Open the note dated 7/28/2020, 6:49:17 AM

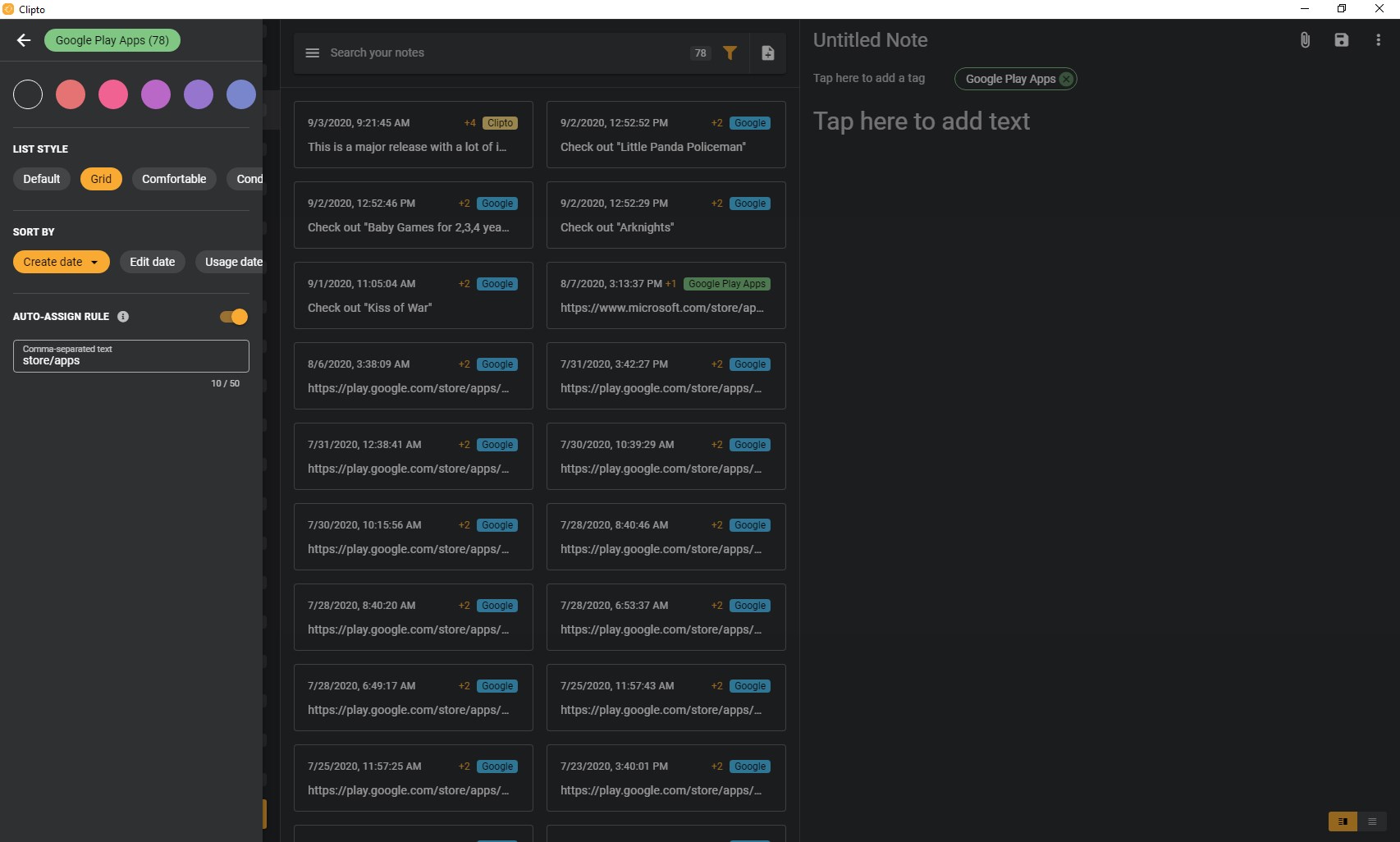click(414, 698)
